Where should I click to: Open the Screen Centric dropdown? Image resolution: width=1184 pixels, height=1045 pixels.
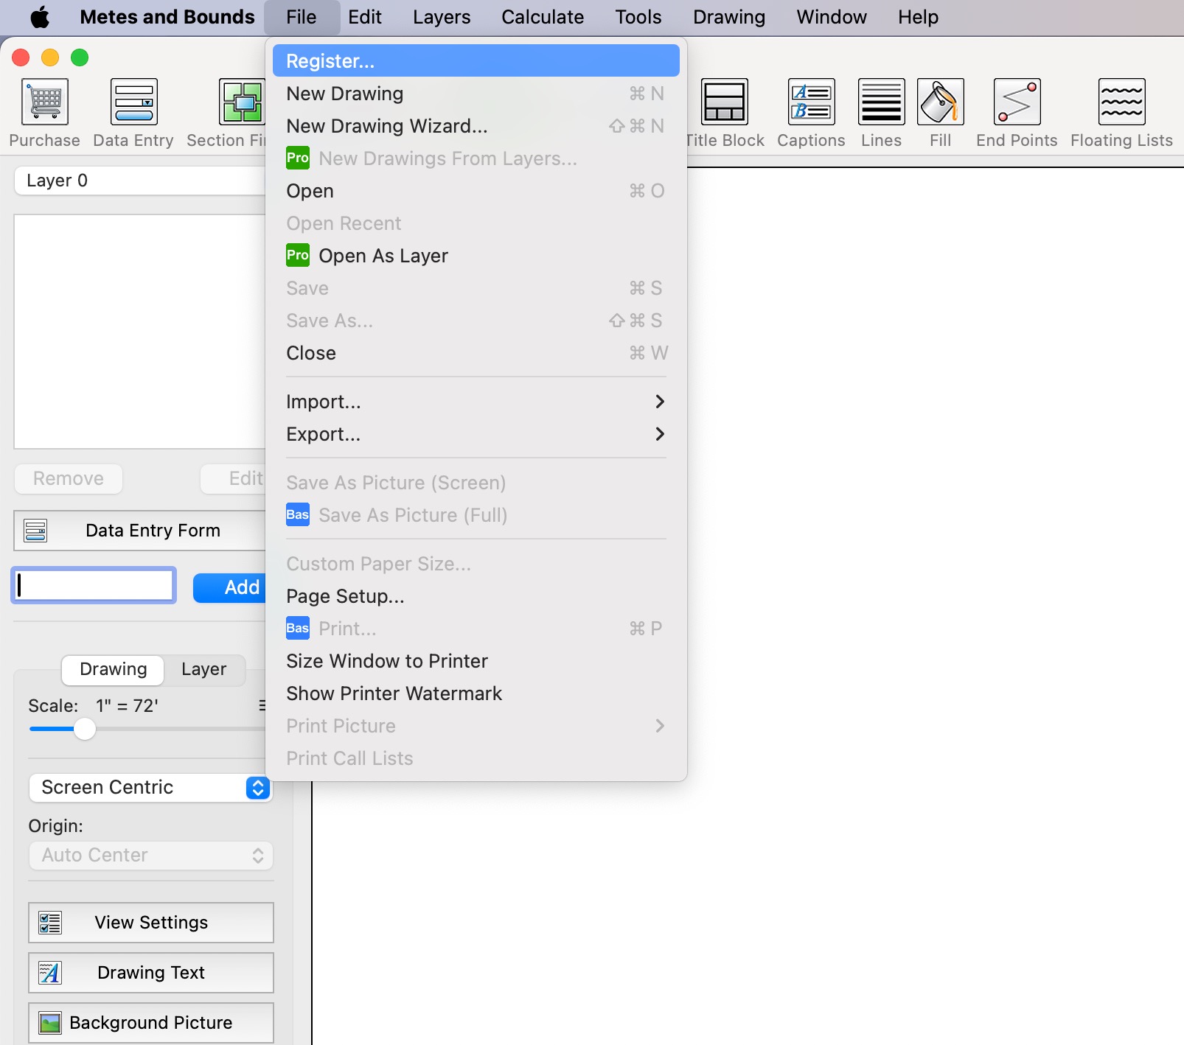[150, 788]
